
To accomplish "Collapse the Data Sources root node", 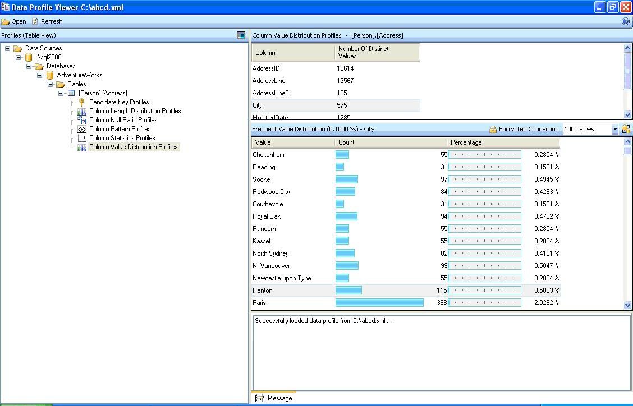I will pos(8,48).
